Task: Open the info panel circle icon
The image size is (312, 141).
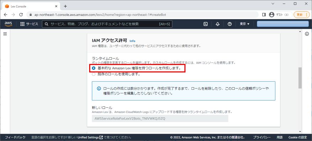Action: pos(307,34)
